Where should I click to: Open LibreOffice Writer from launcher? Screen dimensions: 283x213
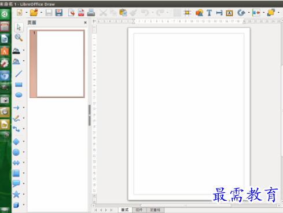[x=5, y=39]
